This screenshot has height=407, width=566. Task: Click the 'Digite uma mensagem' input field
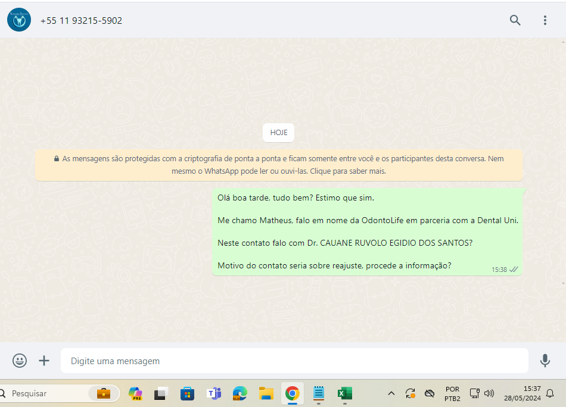coord(294,361)
